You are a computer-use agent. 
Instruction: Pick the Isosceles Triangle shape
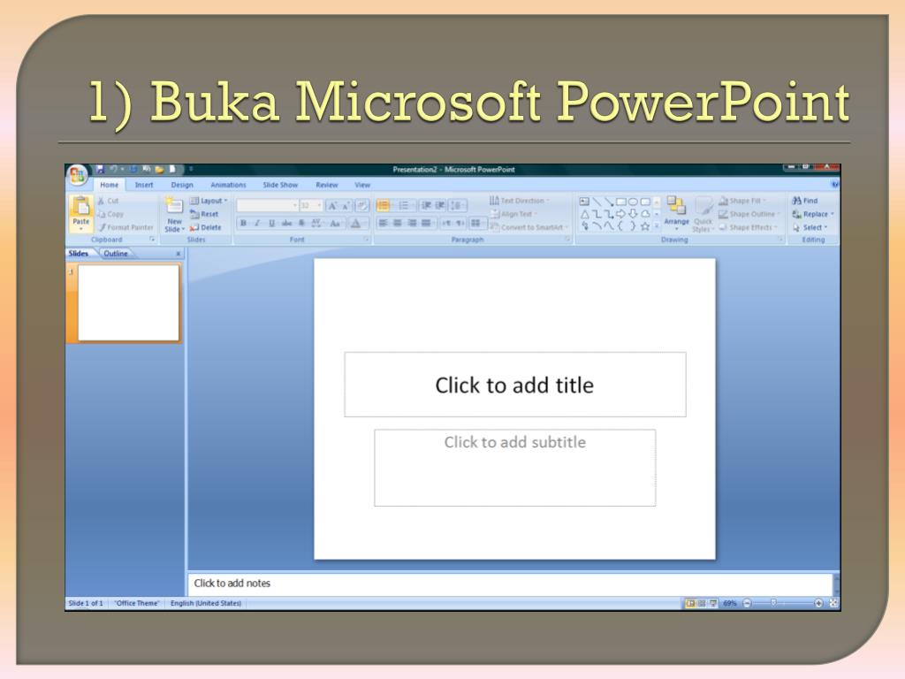point(584,214)
